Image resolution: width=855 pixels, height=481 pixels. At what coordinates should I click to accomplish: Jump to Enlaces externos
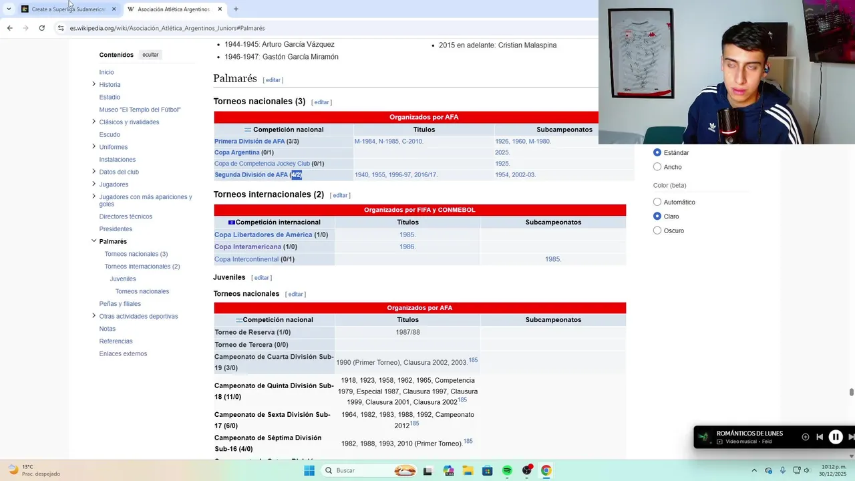click(x=123, y=353)
